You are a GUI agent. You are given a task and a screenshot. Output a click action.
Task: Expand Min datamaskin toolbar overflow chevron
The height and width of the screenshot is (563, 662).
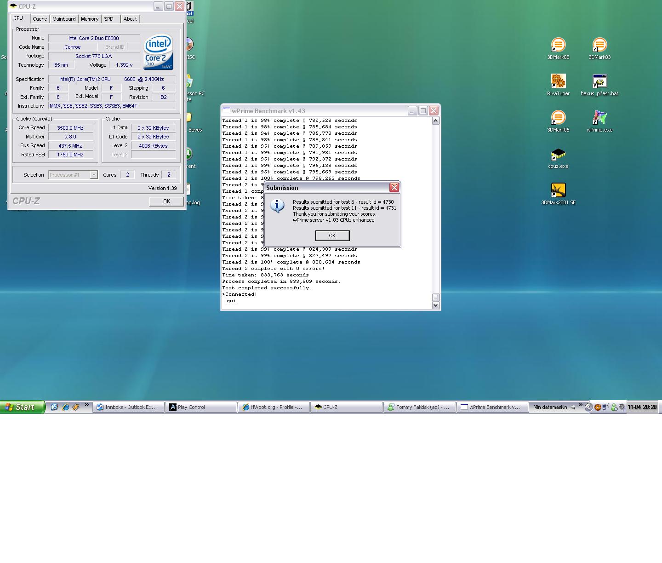pos(581,405)
